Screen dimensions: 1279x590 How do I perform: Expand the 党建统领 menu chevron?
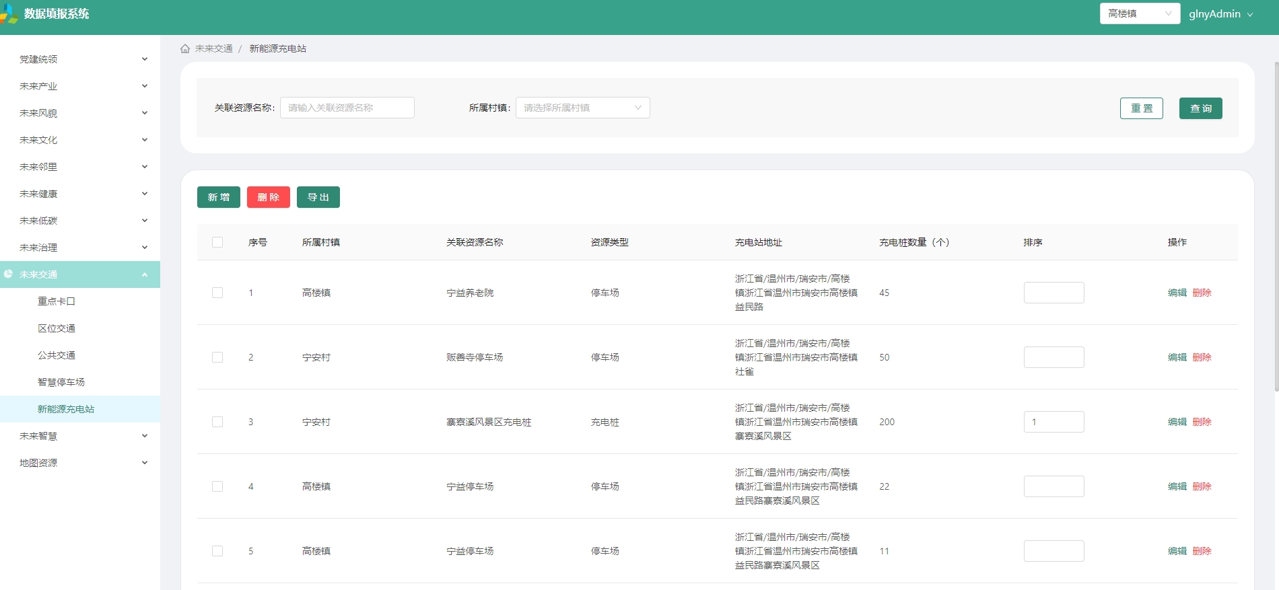[144, 59]
